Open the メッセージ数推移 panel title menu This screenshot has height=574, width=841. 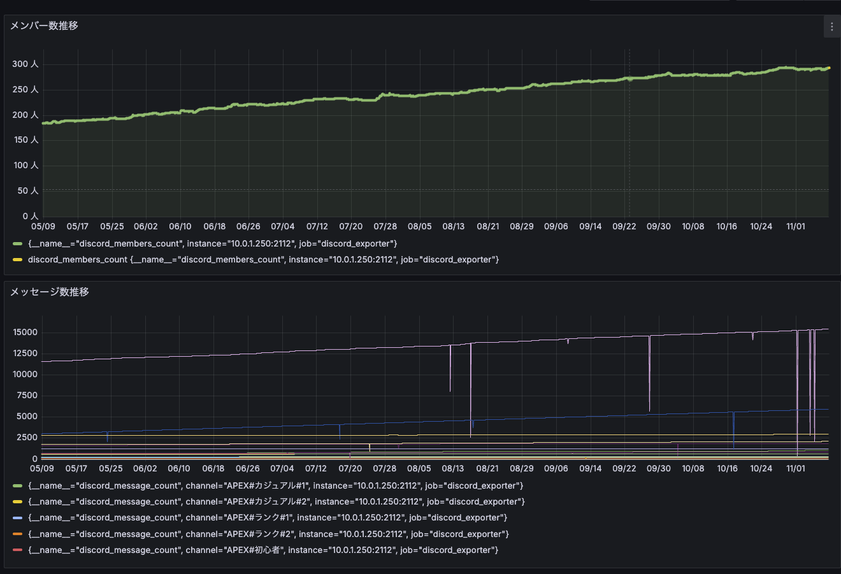(x=48, y=292)
